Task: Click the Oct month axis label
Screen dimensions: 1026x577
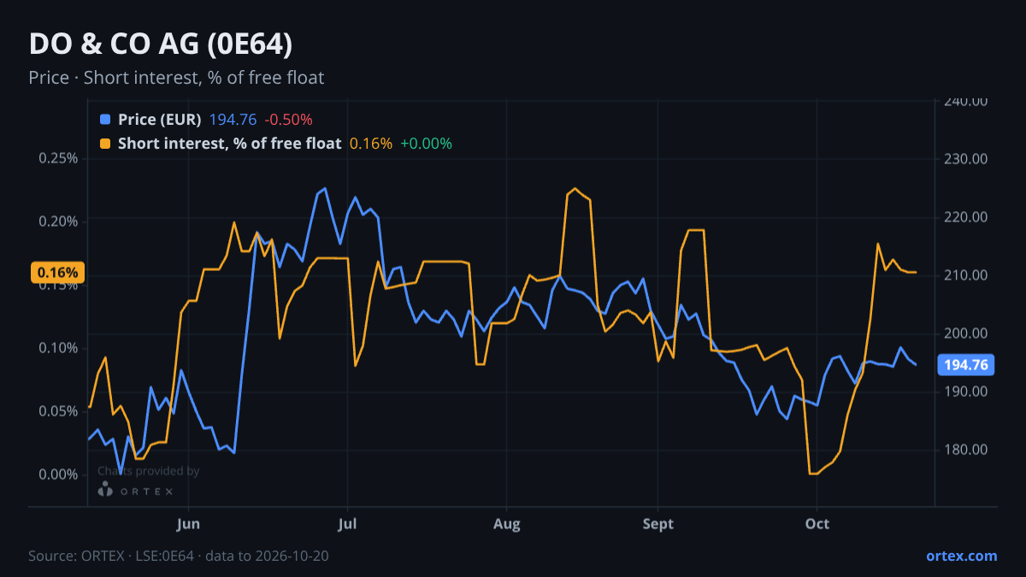Action: 817,523
